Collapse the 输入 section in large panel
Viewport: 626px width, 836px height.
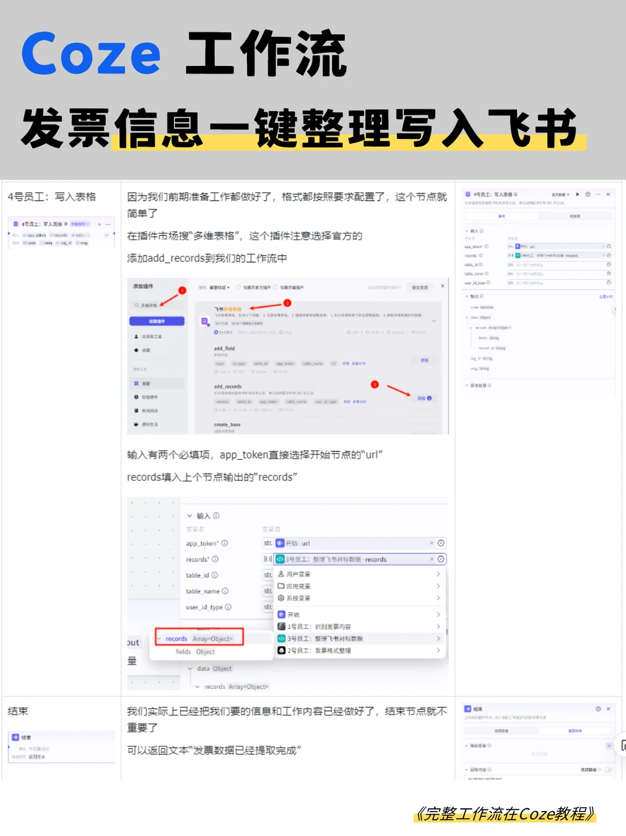click(x=190, y=516)
